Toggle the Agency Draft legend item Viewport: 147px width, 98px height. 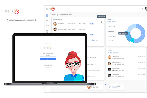click(x=111, y=27)
